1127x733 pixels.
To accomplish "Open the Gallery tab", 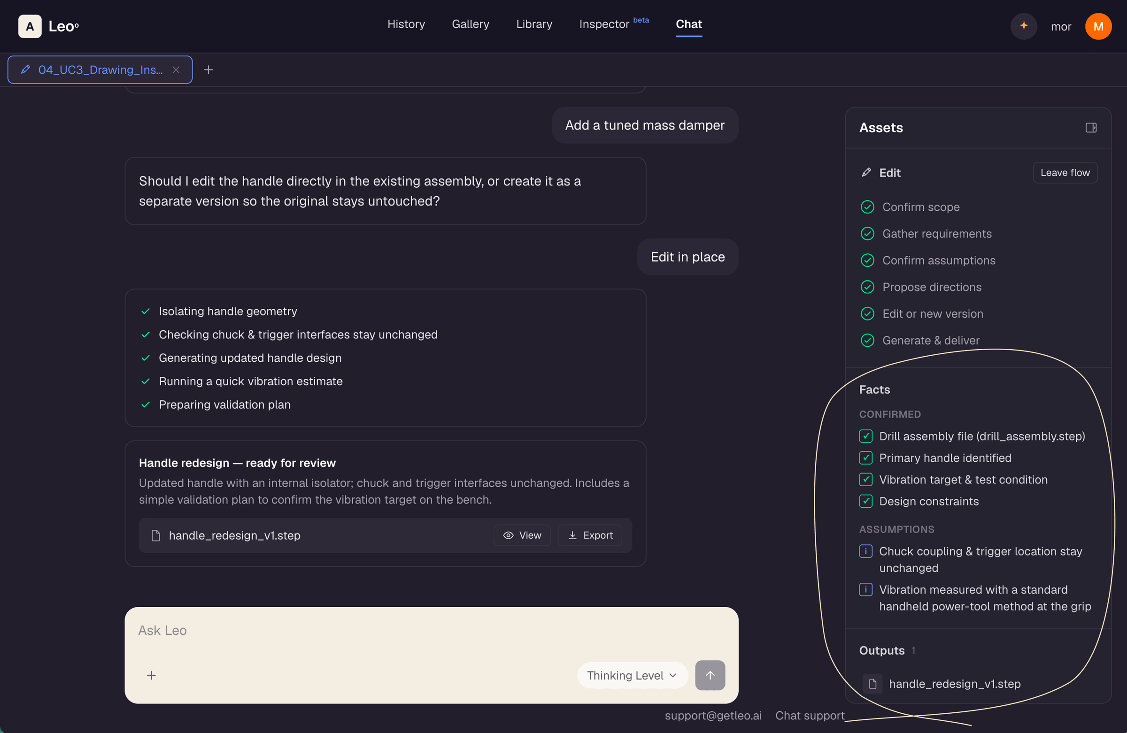I will click(x=470, y=24).
